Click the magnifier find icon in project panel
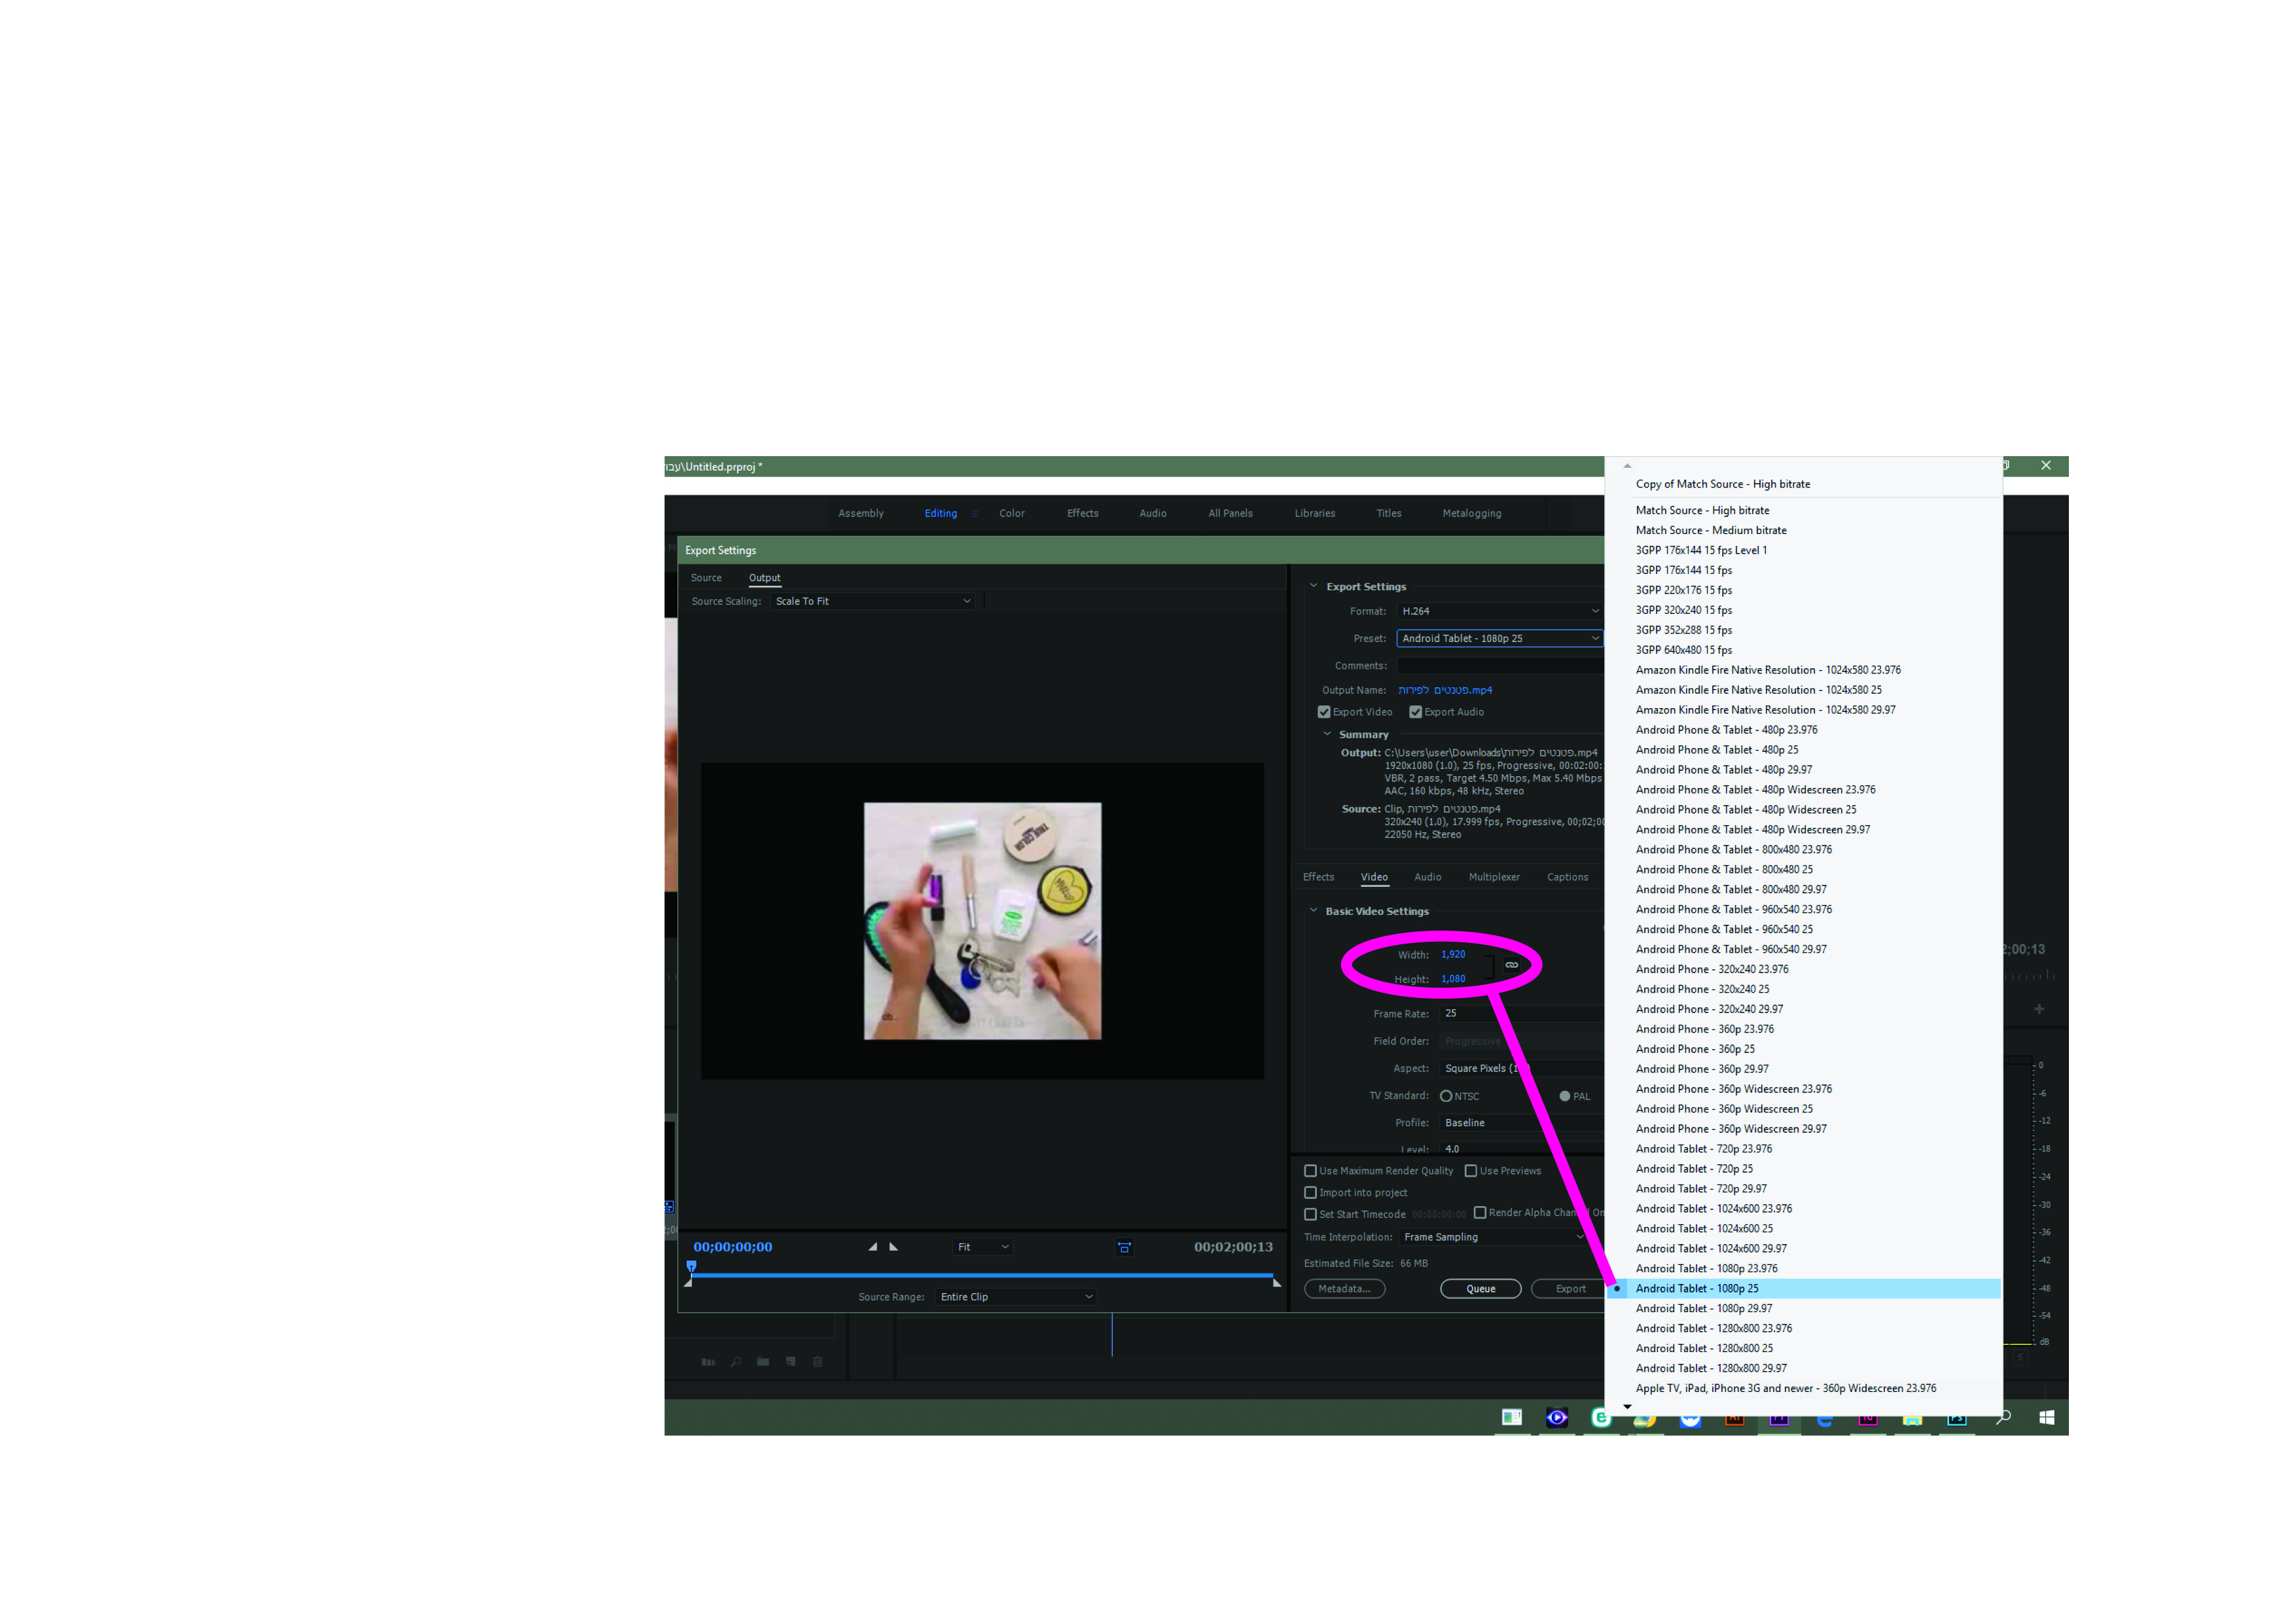 pyautogui.click(x=736, y=1362)
